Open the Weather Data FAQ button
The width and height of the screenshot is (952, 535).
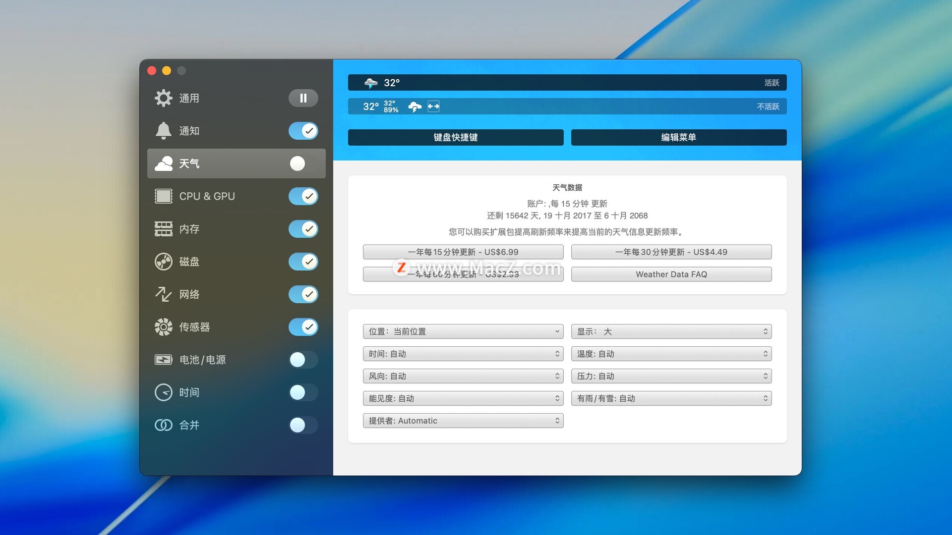point(671,274)
